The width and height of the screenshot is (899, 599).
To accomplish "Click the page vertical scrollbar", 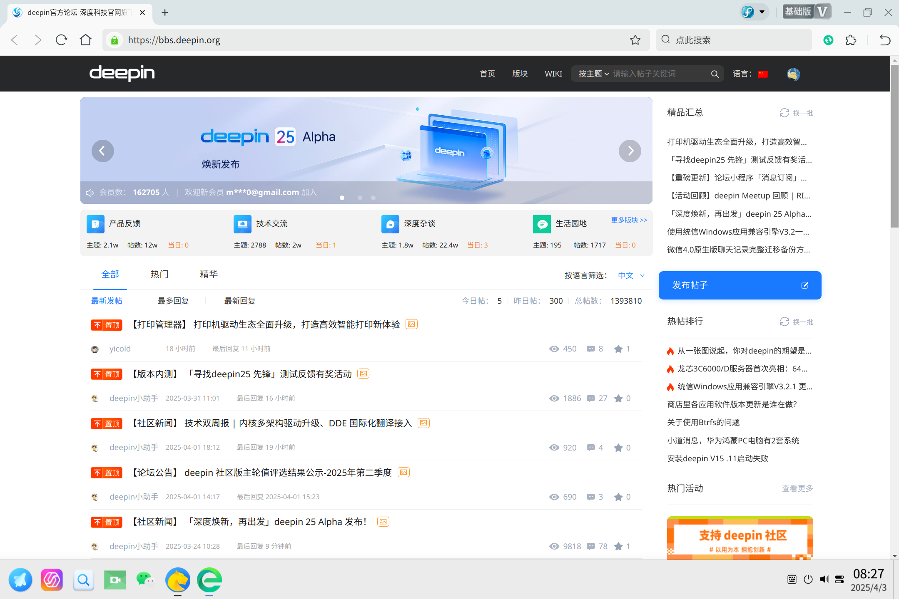I will [894, 146].
